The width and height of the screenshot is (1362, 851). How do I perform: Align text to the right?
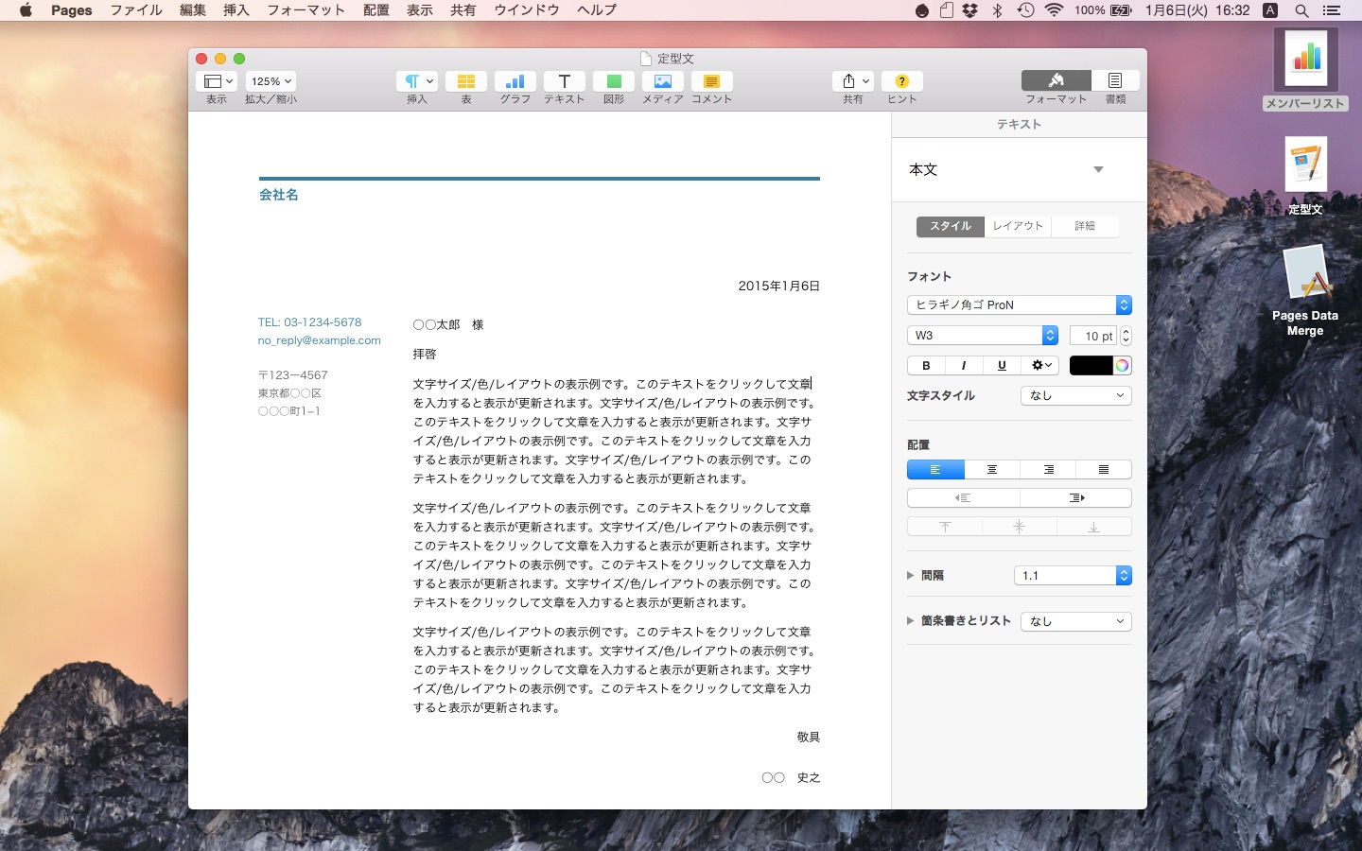pyautogui.click(x=1048, y=469)
